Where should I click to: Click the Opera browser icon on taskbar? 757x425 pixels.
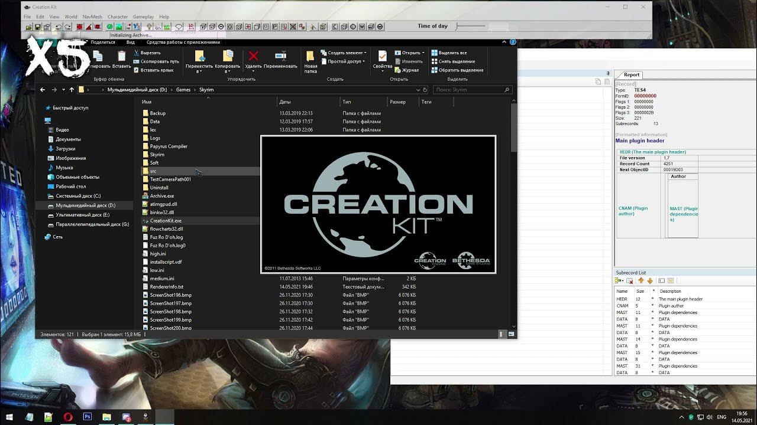coord(67,417)
